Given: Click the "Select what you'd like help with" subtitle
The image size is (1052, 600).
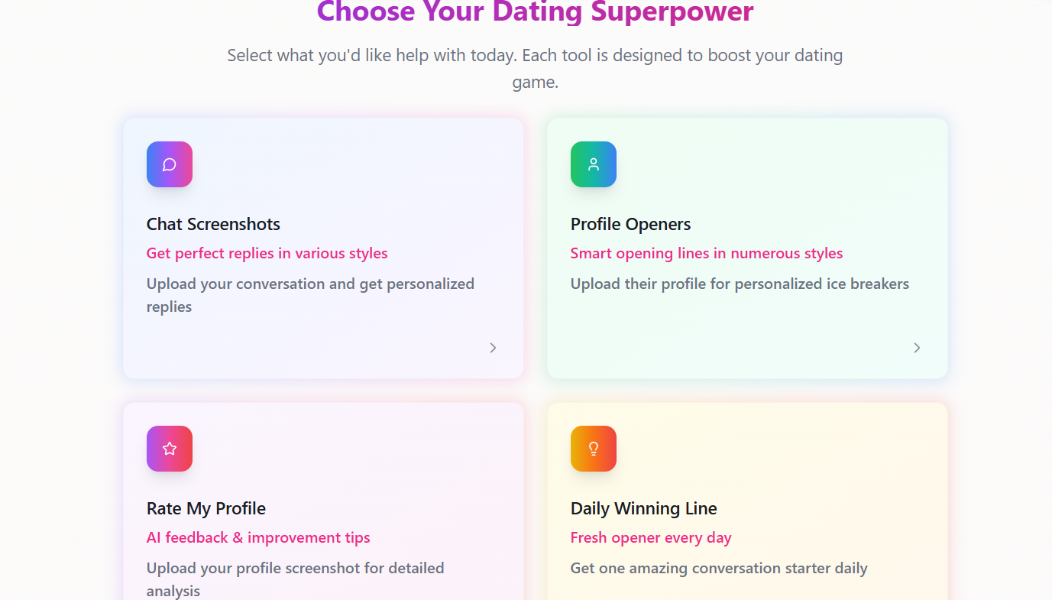Looking at the screenshot, I should click(x=535, y=68).
